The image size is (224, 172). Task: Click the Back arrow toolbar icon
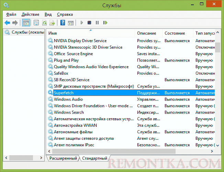click(x=7, y=23)
